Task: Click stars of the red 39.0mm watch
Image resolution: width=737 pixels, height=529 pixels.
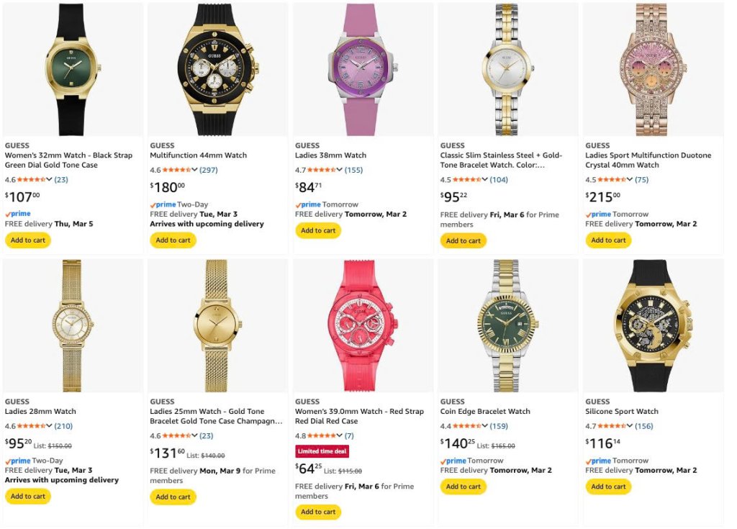Action: coord(322,436)
